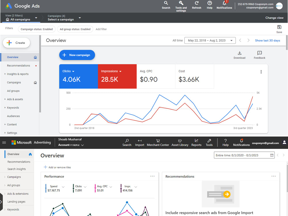The height and width of the screenshot is (216, 288).
Task: Click the Save filter icon
Action: (279, 27)
